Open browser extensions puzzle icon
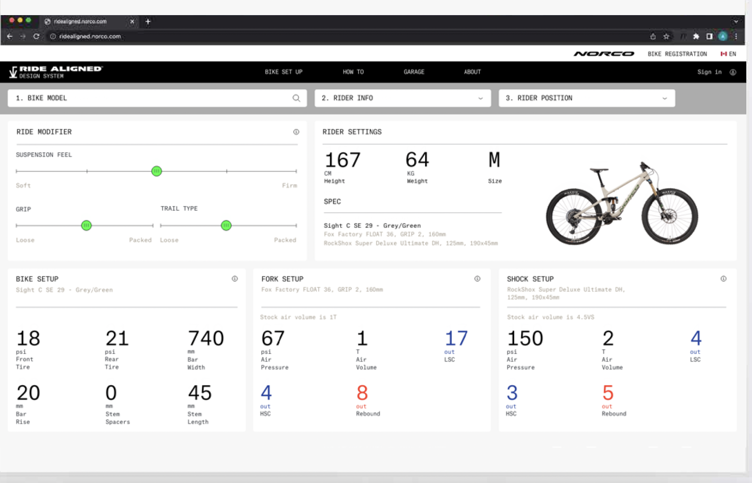 tap(696, 36)
